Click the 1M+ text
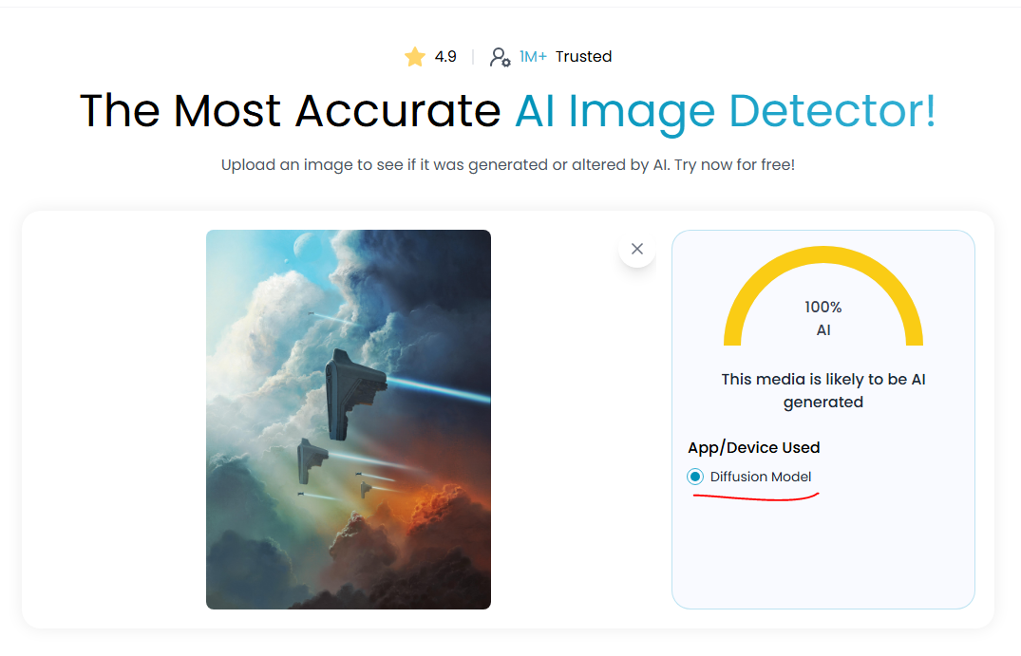Screen dimensions: 1021x656 point(533,57)
